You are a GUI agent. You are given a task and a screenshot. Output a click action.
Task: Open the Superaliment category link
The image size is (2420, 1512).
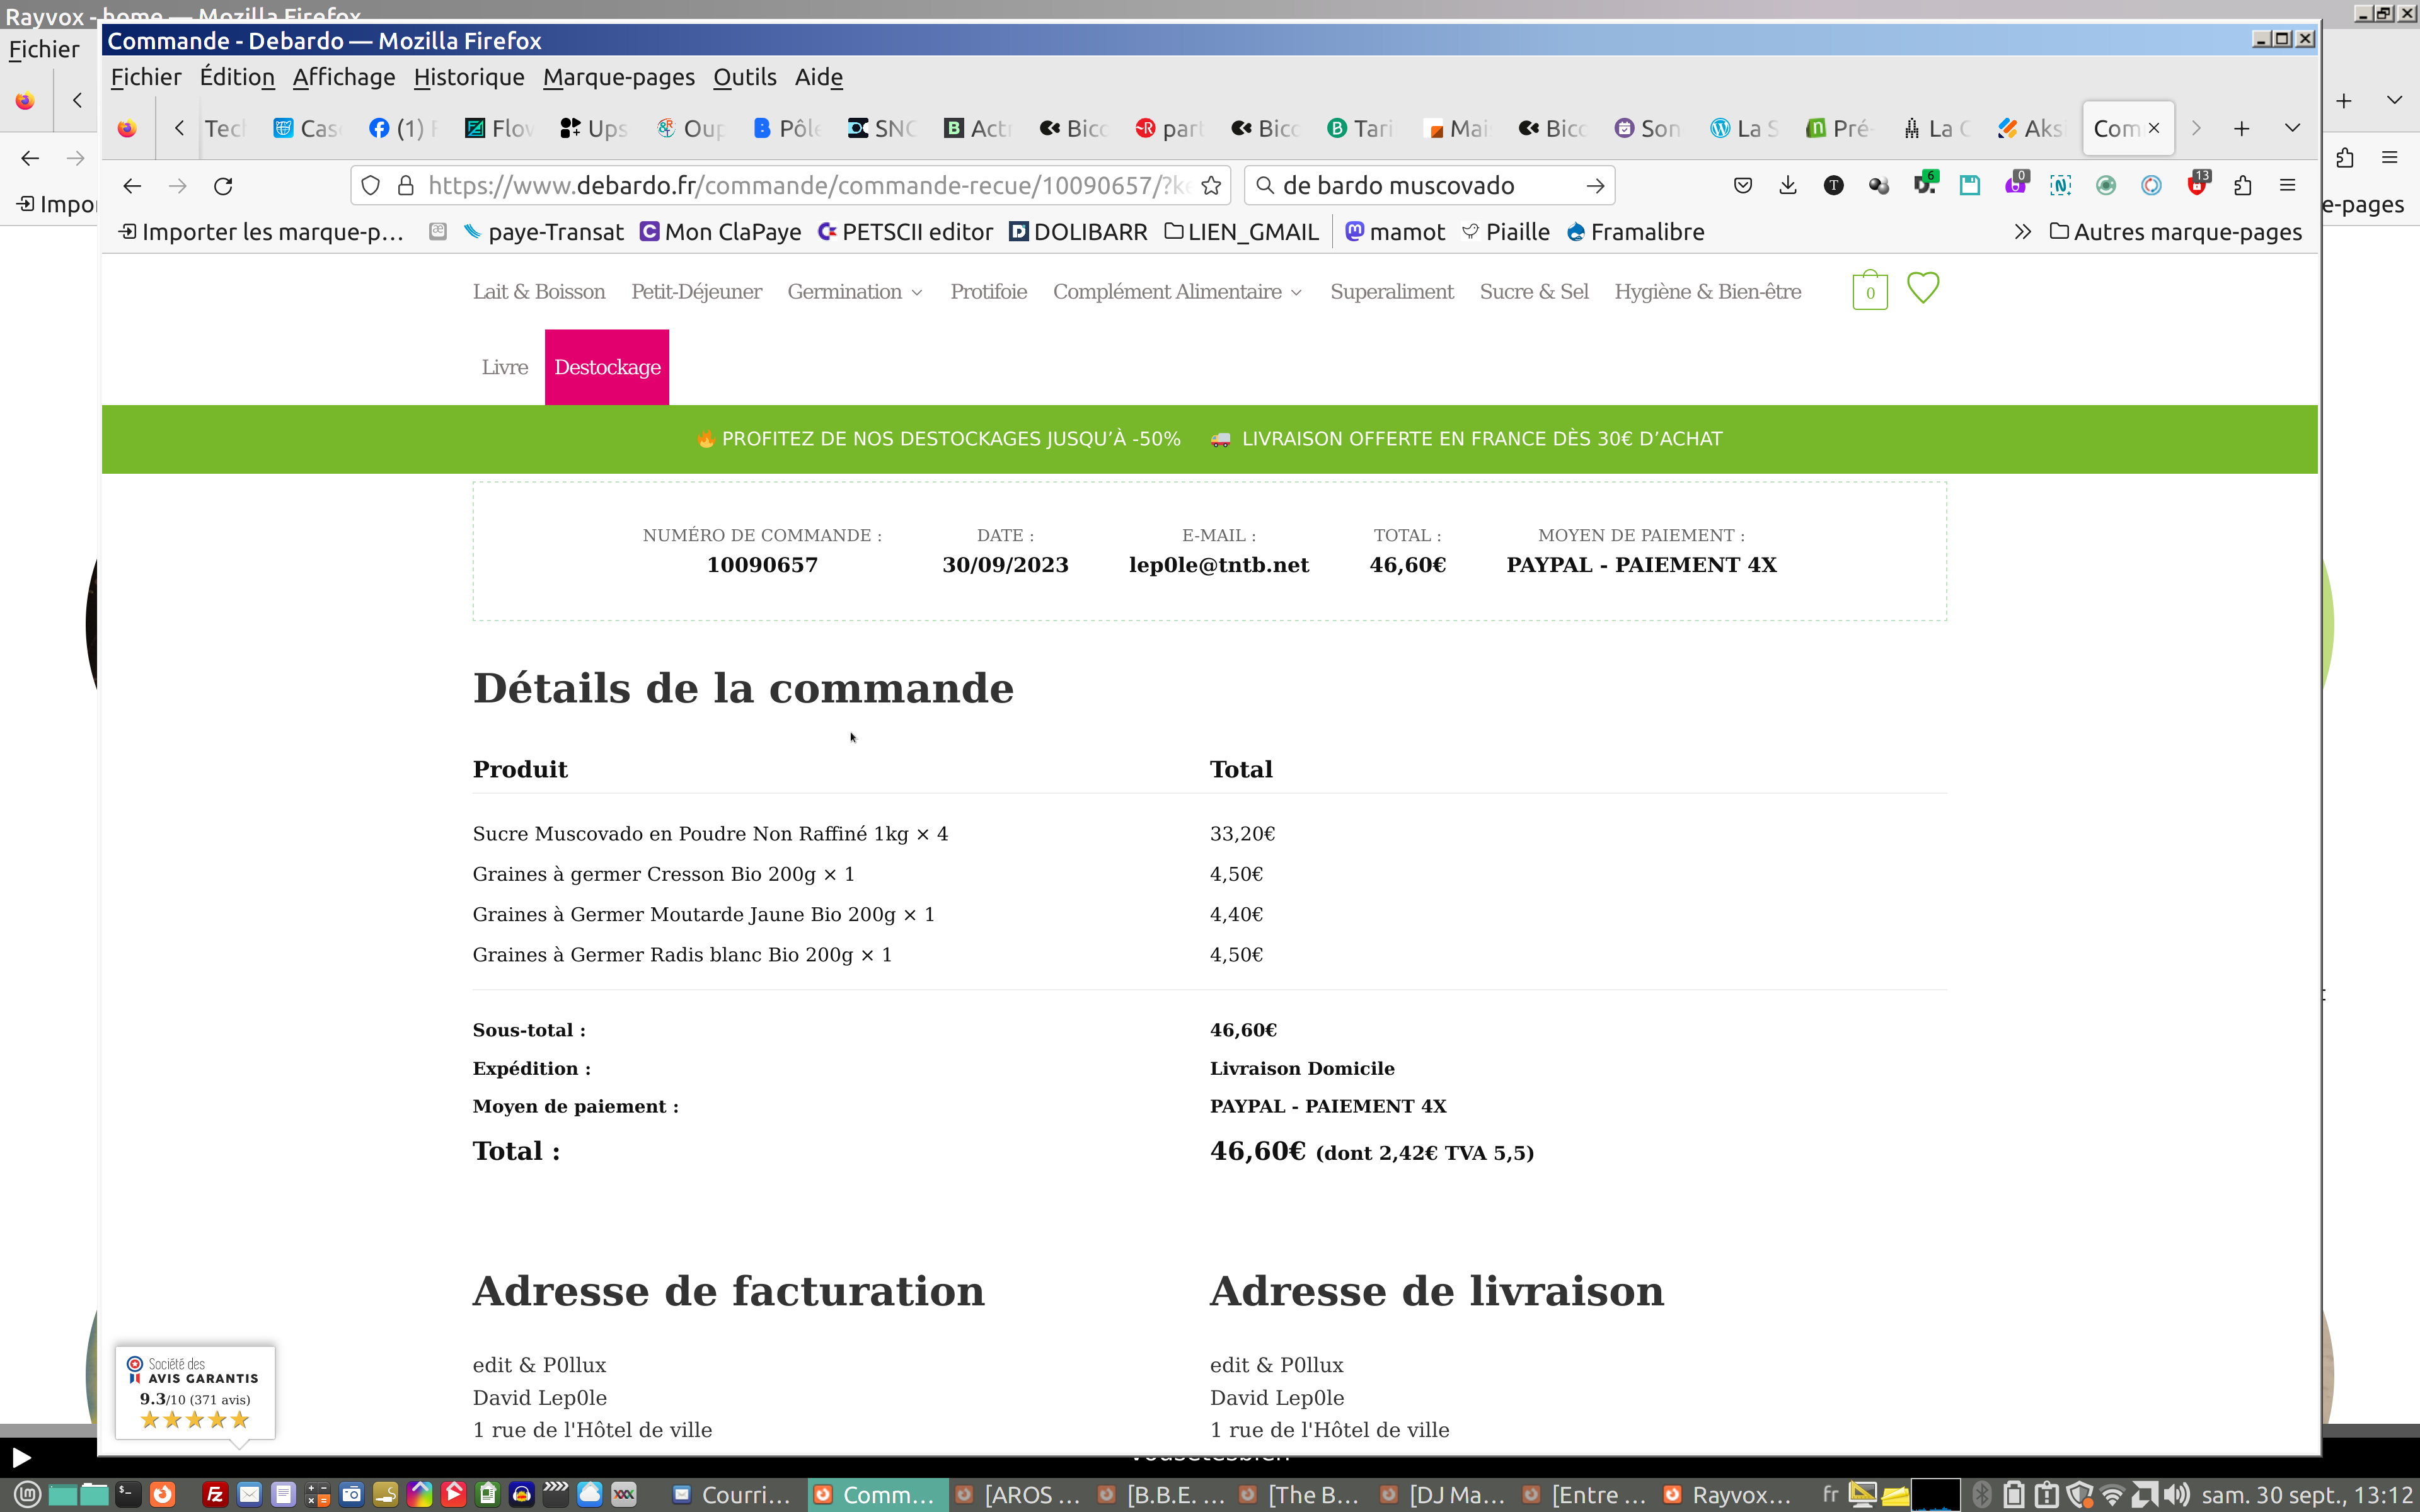pyautogui.click(x=1391, y=292)
